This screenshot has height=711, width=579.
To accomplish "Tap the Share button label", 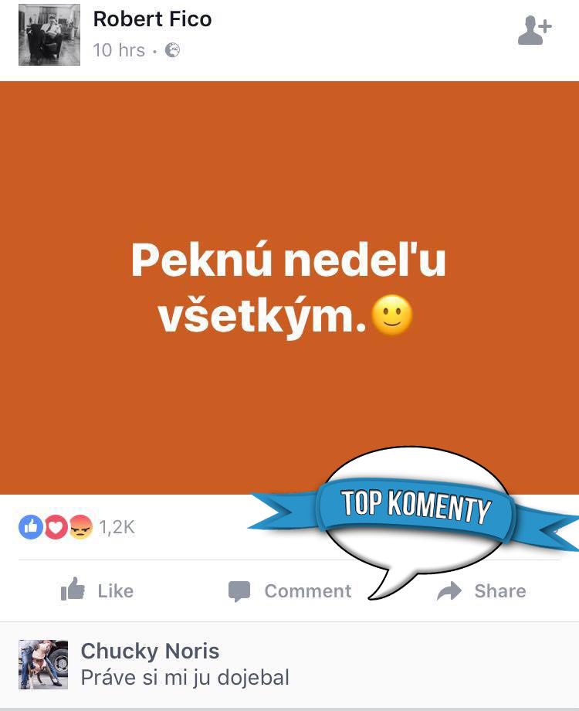I will pyautogui.click(x=500, y=591).
